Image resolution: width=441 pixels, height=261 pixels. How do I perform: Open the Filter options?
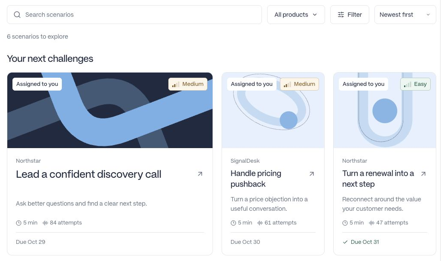350,15
